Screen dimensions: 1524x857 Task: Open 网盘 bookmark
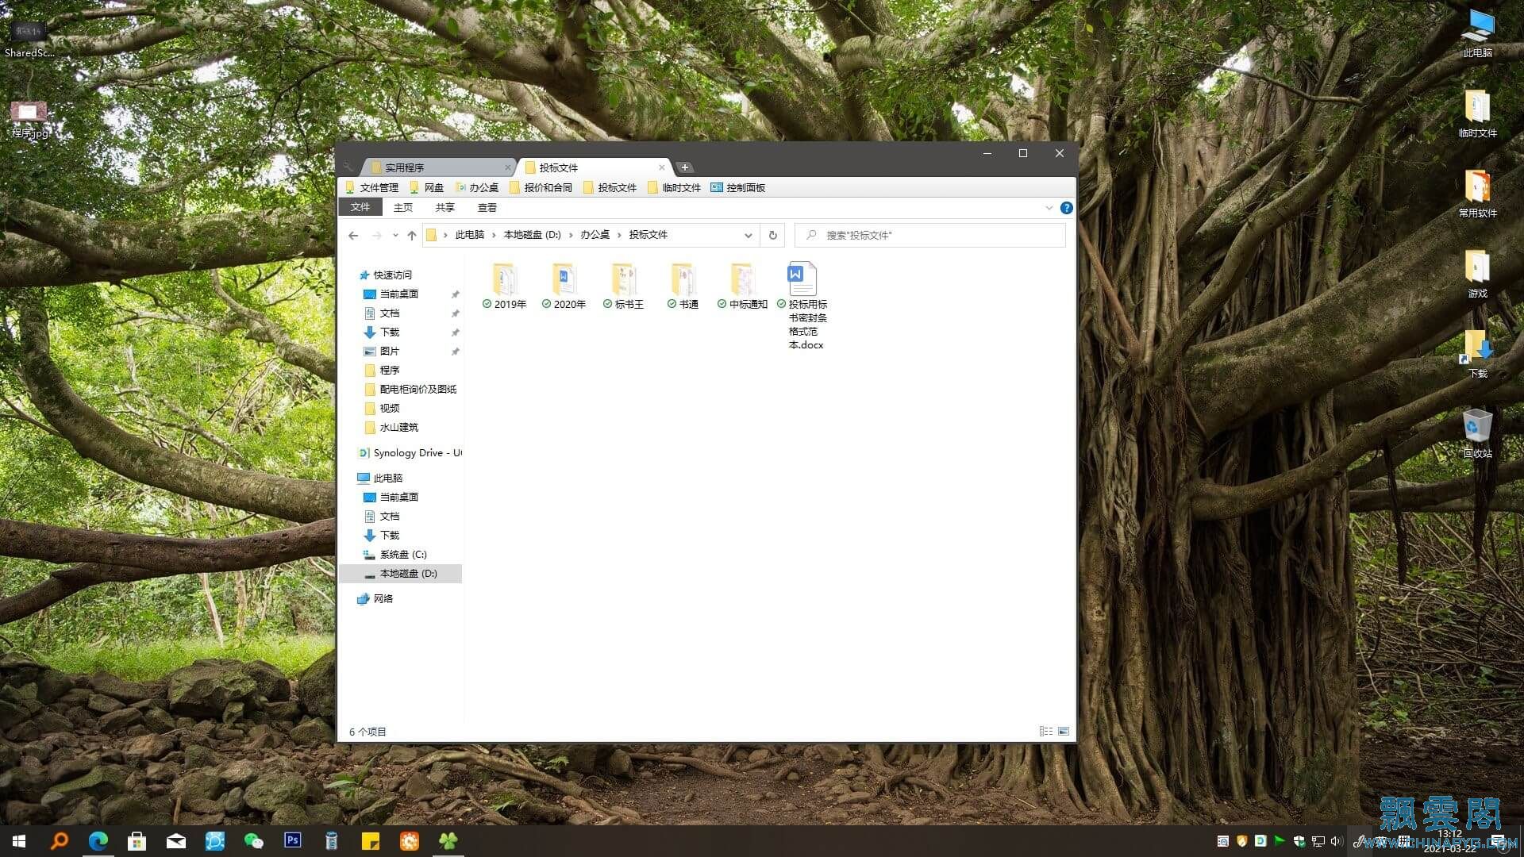pos(426,188)
